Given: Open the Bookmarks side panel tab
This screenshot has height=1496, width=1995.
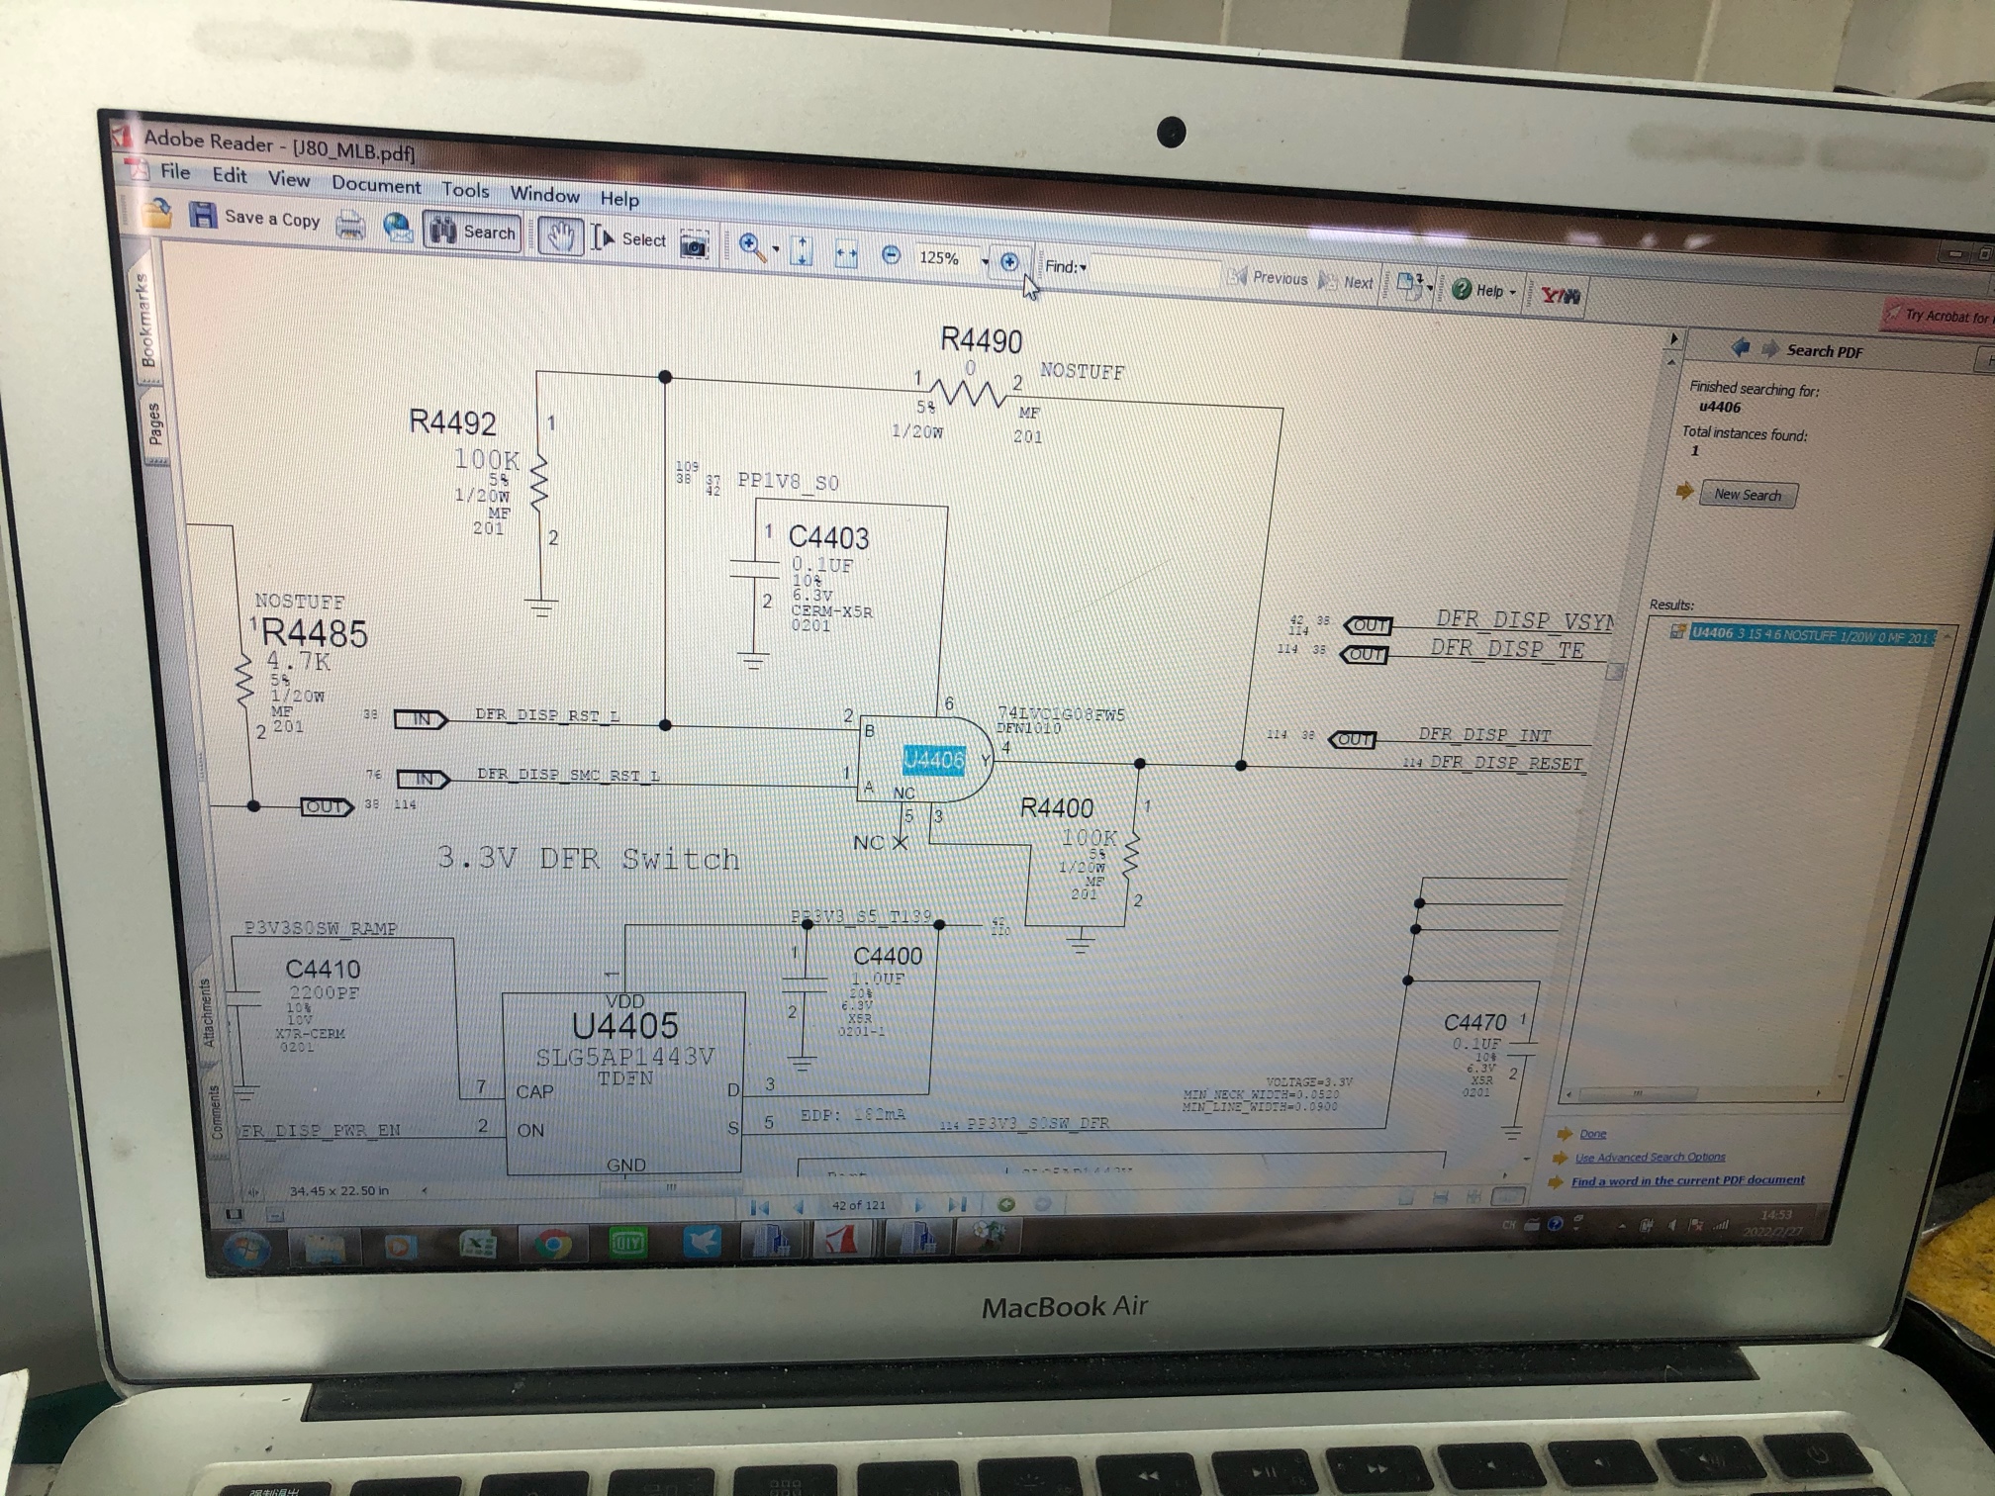Looking at the screenshot, I should 146,319.
